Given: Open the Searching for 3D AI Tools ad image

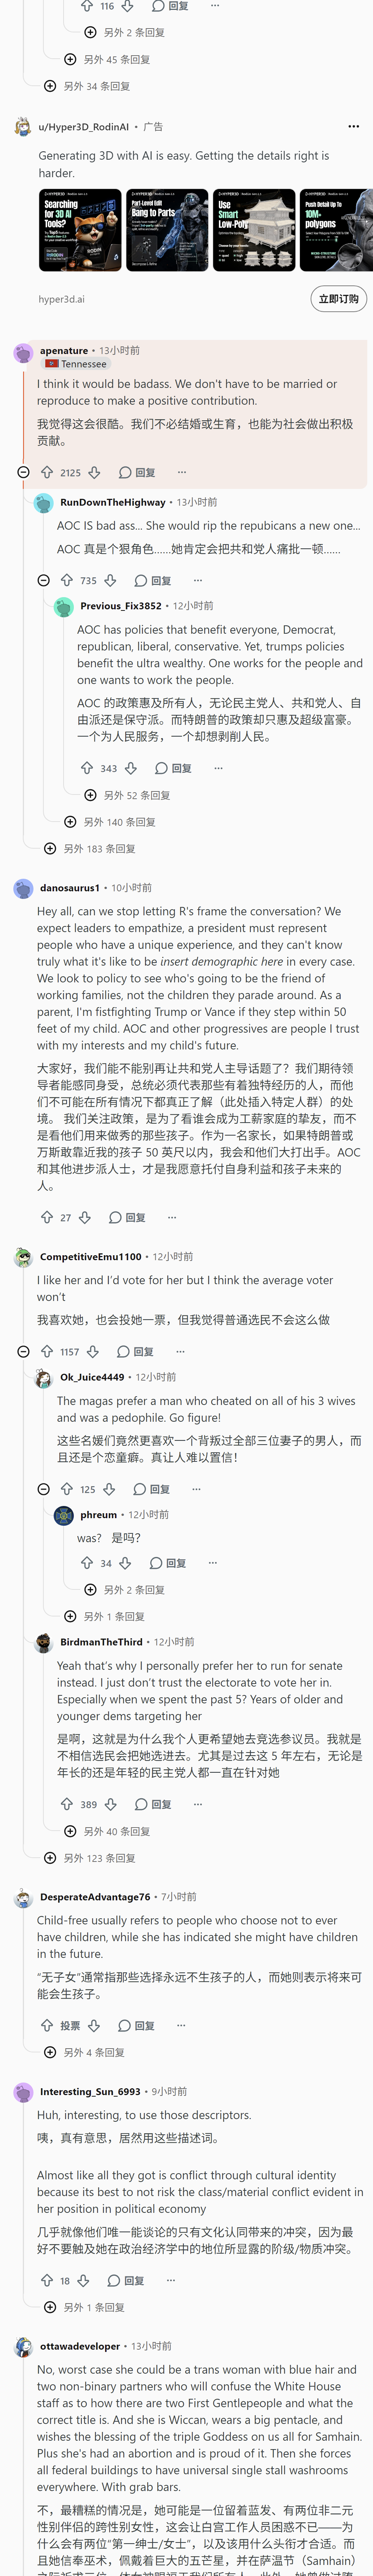Looking at the screenshot, I should pos(80,230).
